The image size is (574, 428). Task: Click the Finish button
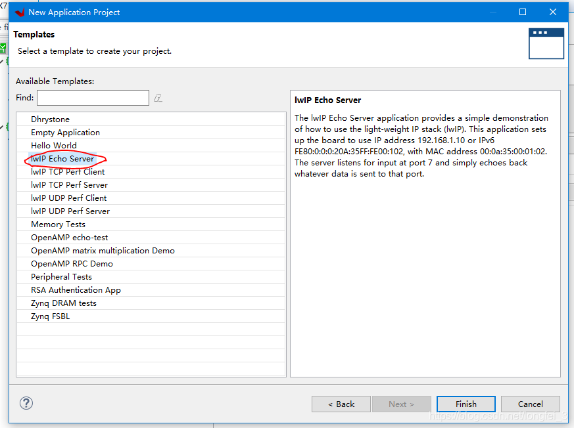coord(466,404)
